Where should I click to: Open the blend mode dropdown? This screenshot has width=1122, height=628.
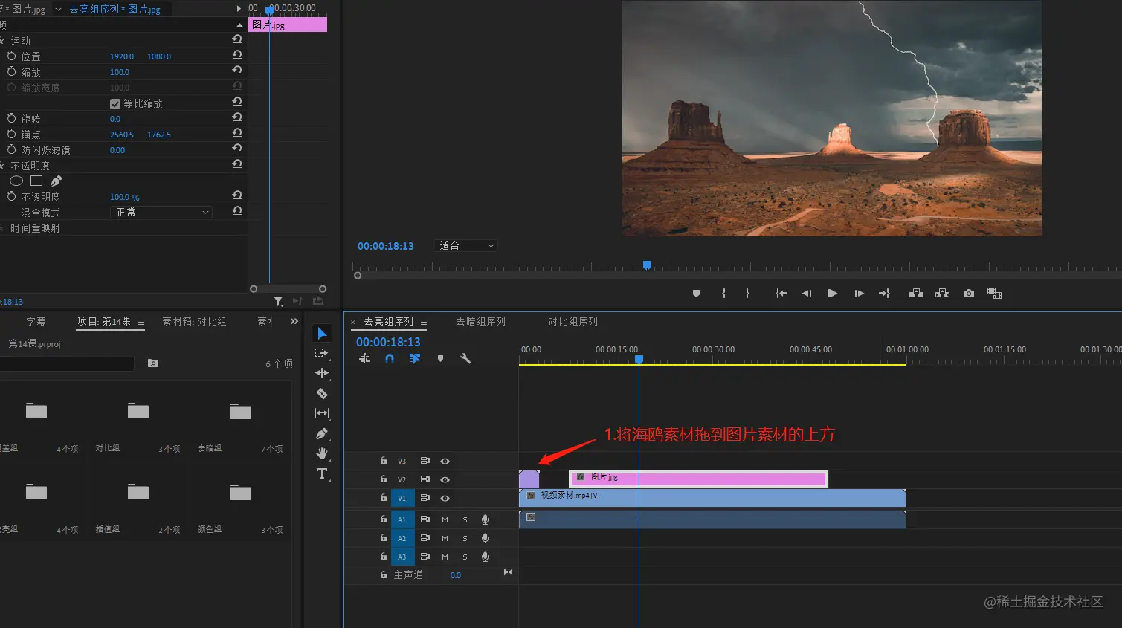click(x=161, y=212)
